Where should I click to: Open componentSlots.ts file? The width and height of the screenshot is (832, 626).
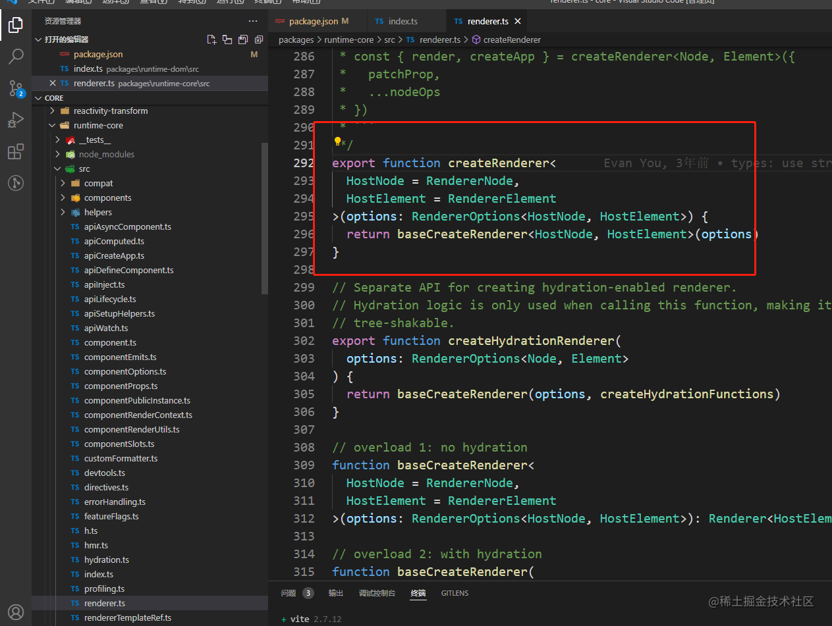pos(119,444)
